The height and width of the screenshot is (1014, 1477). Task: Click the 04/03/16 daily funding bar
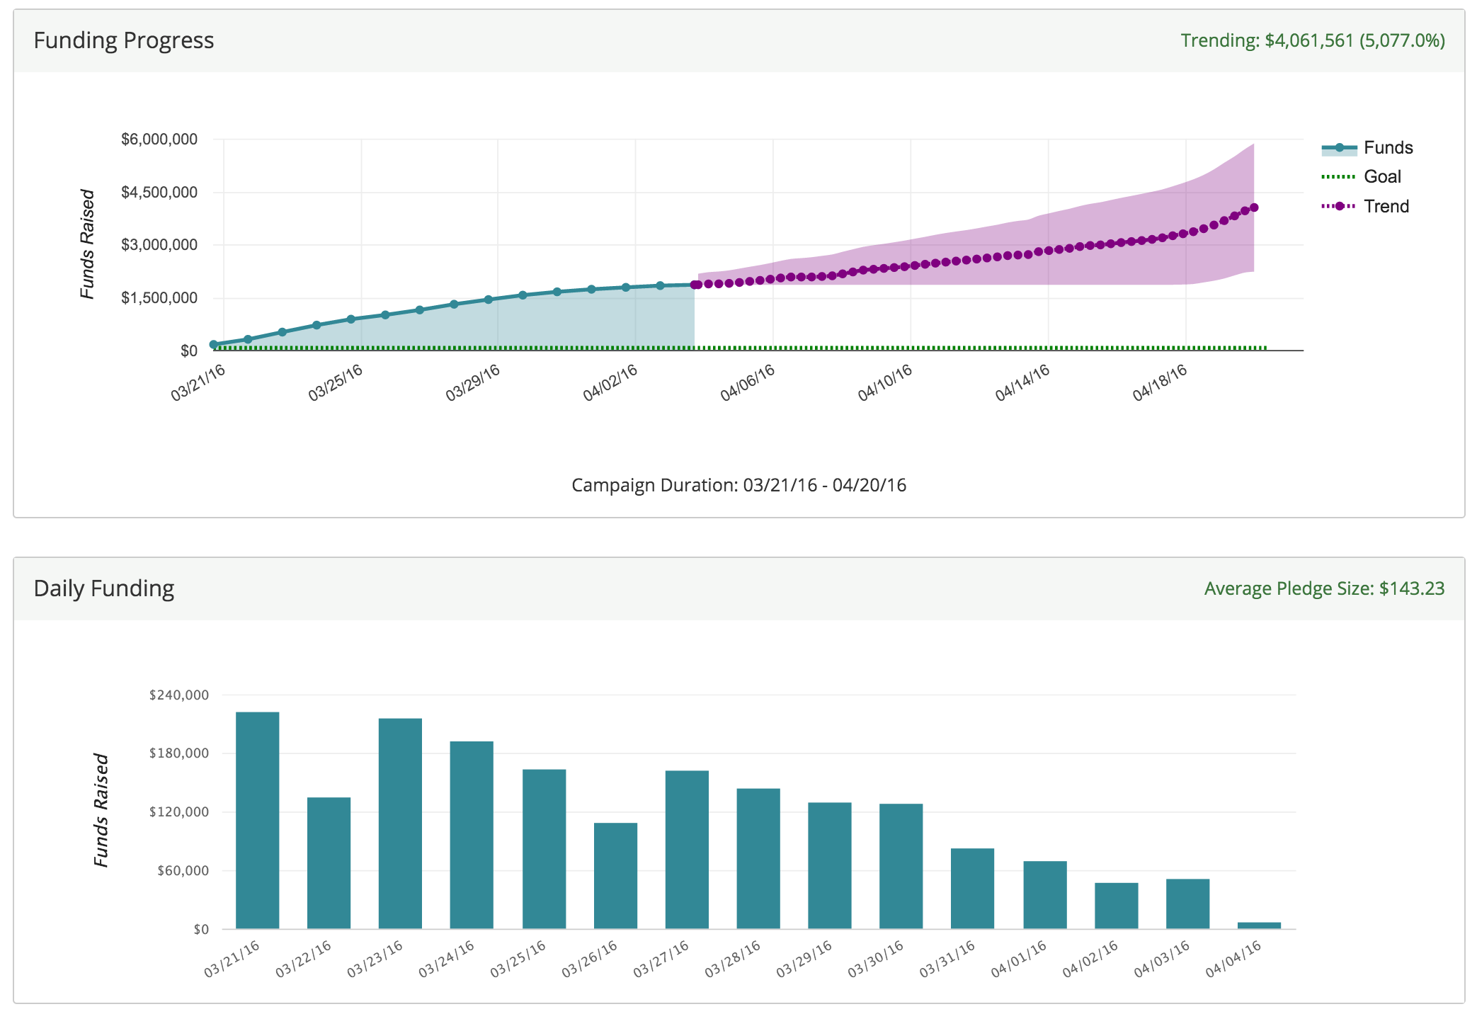point(1187,904)
